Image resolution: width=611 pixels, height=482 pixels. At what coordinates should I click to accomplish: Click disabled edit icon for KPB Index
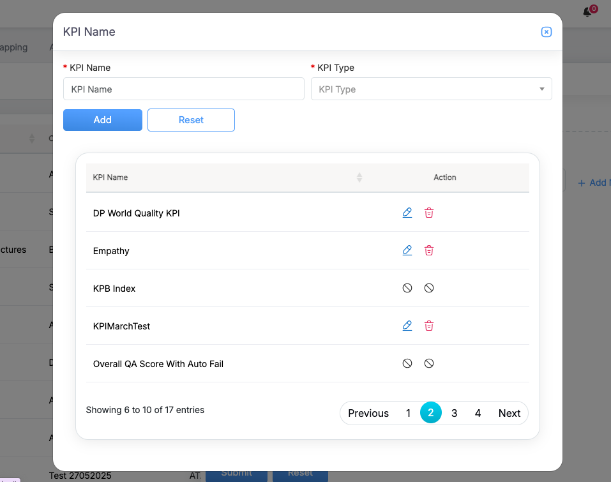coord(407,288)
